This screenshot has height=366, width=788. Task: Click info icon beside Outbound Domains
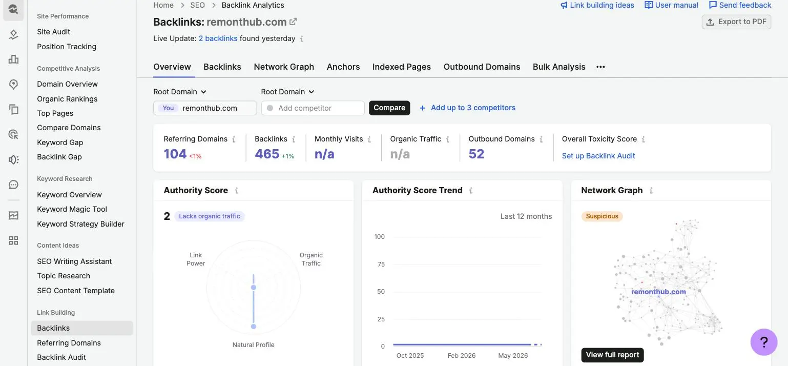pyautogui.click(x=541, y=139)
